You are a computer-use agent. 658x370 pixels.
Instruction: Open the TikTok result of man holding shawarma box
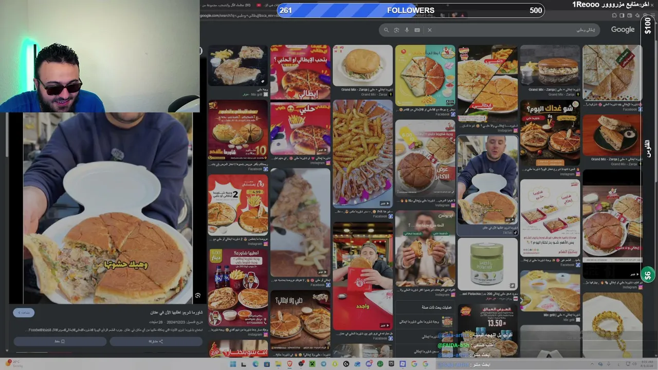487,179
